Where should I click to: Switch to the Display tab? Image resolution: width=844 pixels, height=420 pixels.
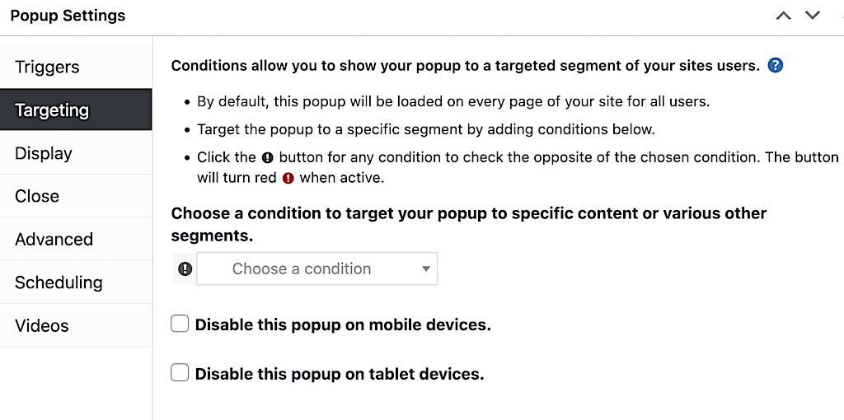(x=76, y=152)
